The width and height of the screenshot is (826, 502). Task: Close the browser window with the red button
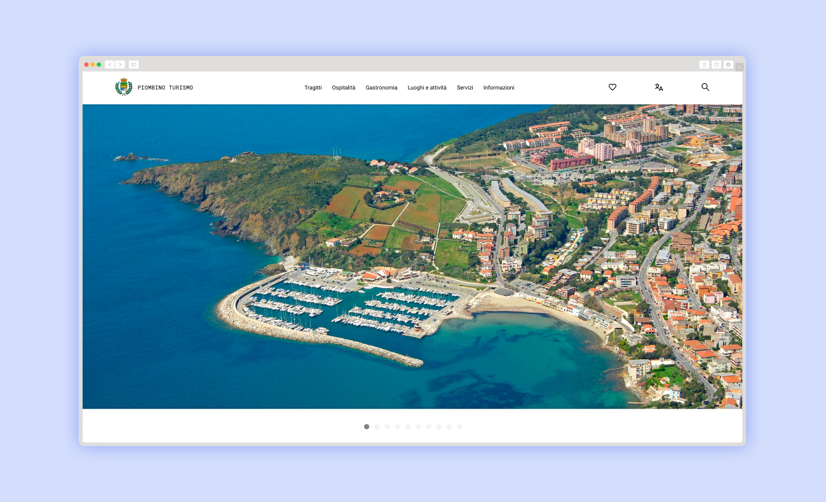coord(86,64)
